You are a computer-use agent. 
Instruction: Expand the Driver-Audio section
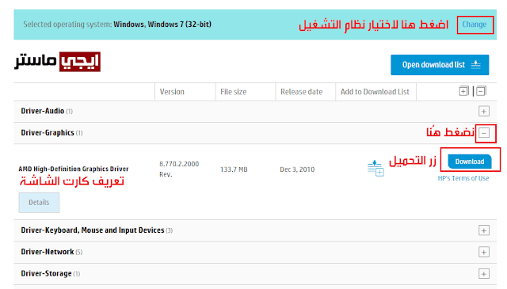point(484,112)
